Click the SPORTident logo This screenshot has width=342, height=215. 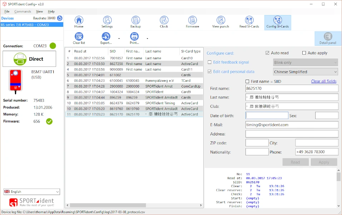(31, 202)
